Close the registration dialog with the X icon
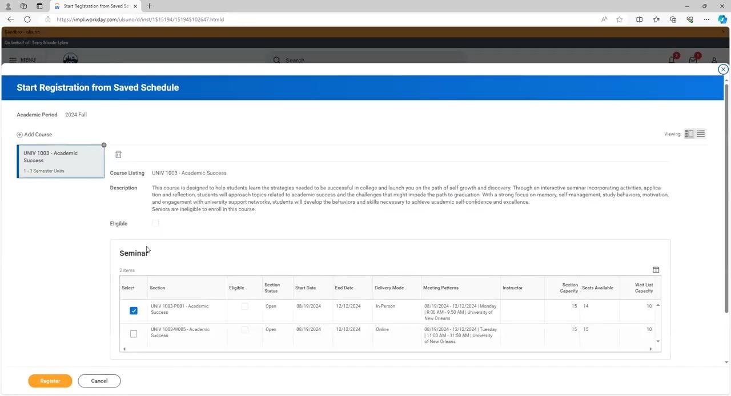Screen dimensions: 731x396 (723, 69)
